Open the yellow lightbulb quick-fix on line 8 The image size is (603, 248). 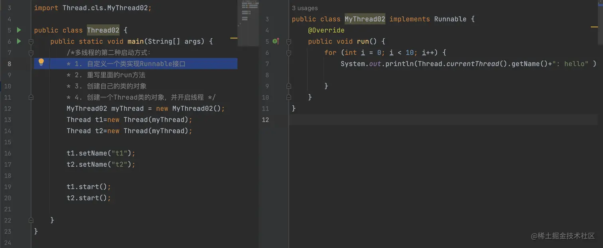[41, 62]
